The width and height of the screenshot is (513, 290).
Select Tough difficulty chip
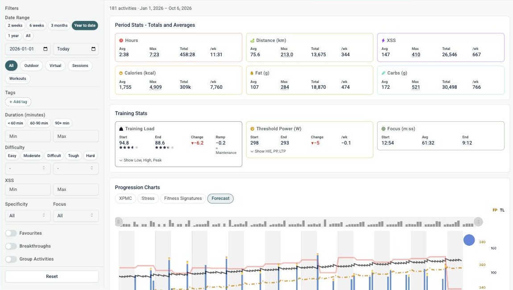click(74, 156)
